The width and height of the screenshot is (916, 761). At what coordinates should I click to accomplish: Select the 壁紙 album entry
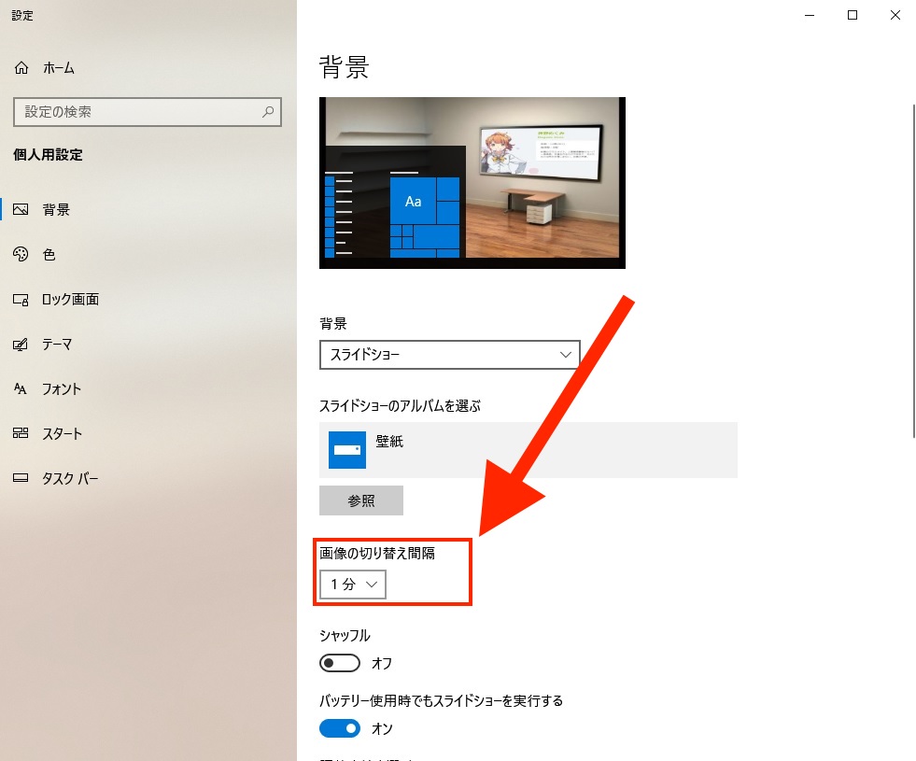point(528,449)
